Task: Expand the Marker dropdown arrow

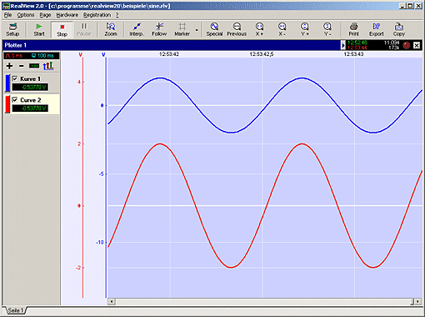Action: (x=197, y=30)
